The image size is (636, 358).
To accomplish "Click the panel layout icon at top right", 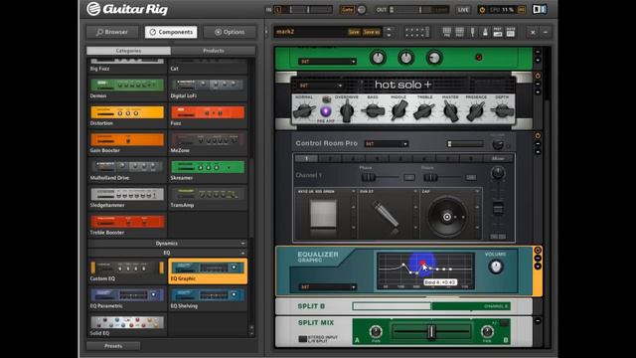I will point(540,9).
